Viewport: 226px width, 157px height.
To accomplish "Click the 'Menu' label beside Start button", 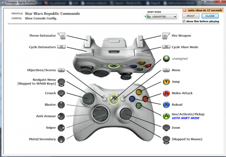I will point(176,70).
